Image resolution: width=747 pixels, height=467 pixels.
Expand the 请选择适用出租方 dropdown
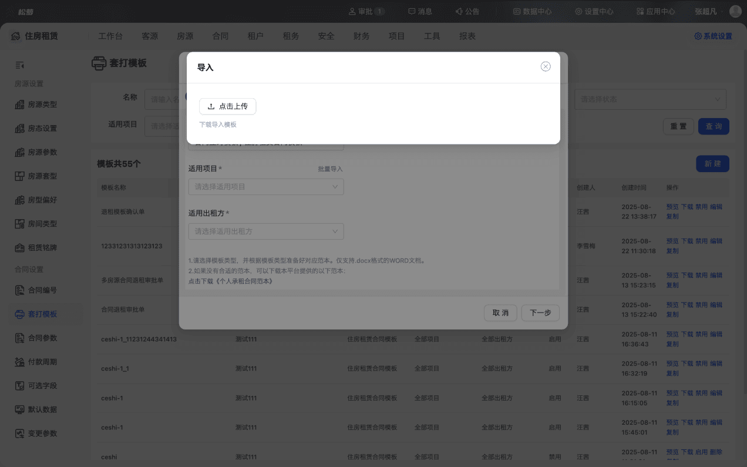pyautogui.click(x=265, y=231)
